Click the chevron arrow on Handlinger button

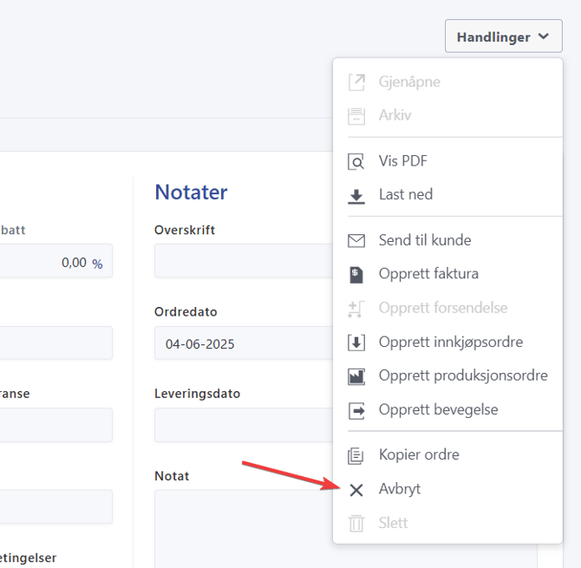coord(544,36)
